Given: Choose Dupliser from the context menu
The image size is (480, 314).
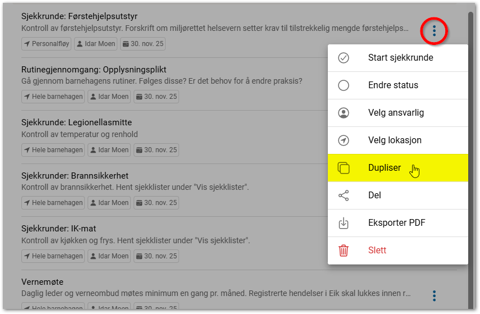Looking at the screenshot, I should 385,168.
